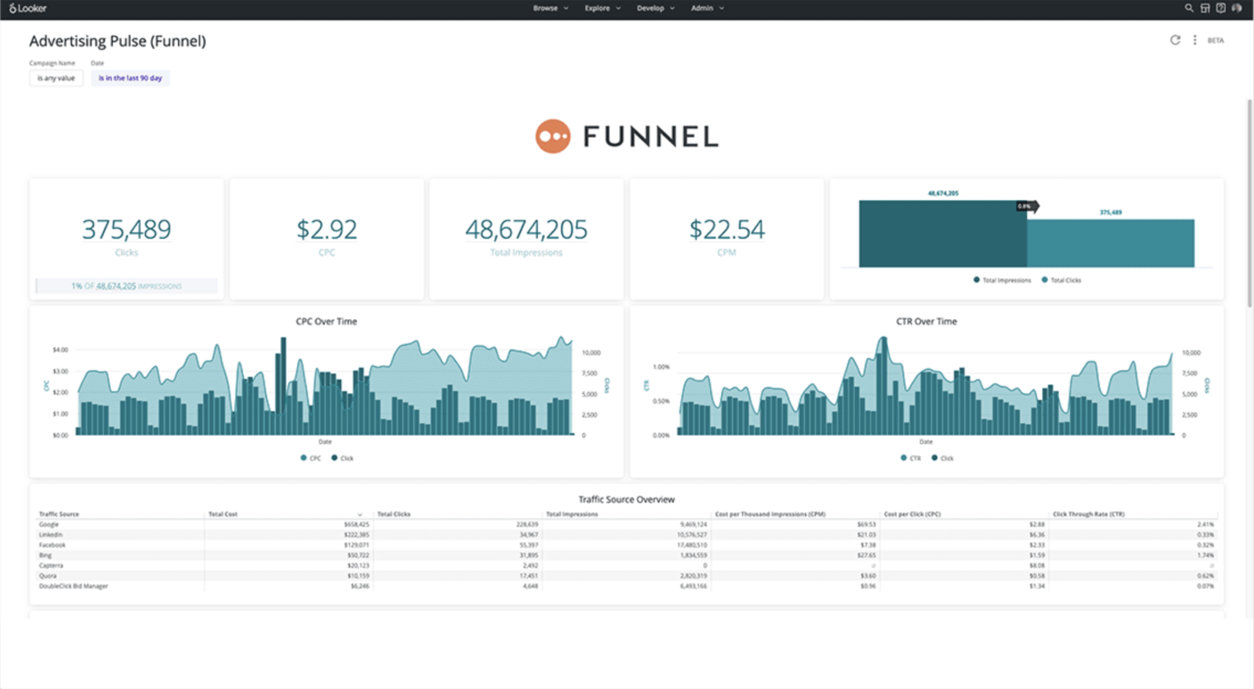Open the help question-mark icon
The width and height of the screenshot is (1254, 689).
(x=1220, y=8)
